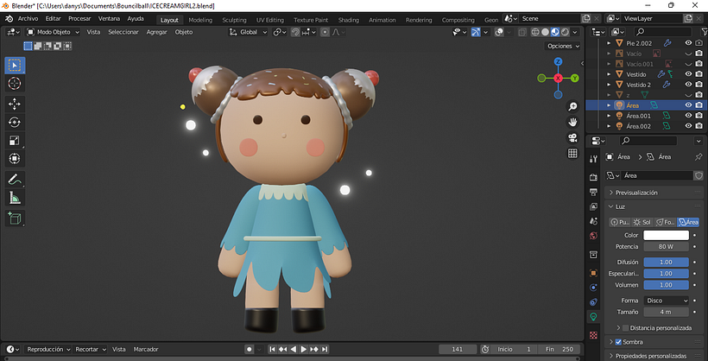Toggle proportional editing button in header
Image resolution: width=708 pixels, height=361 pixels.
tap(325, 32)
